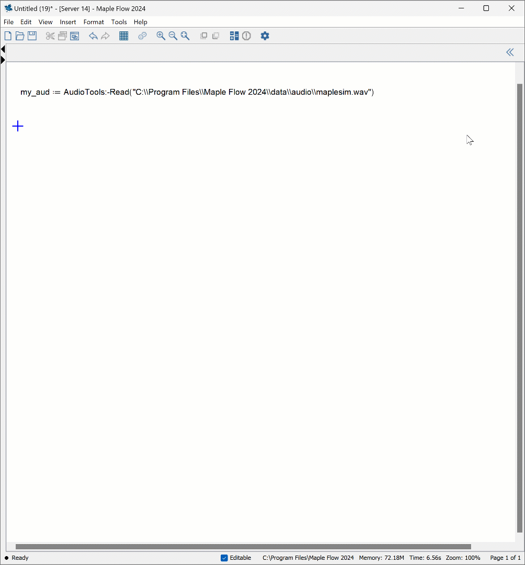The image size is (525, 565).
Task: Uncheck the Editable checkbox
Action: (224, 558)
